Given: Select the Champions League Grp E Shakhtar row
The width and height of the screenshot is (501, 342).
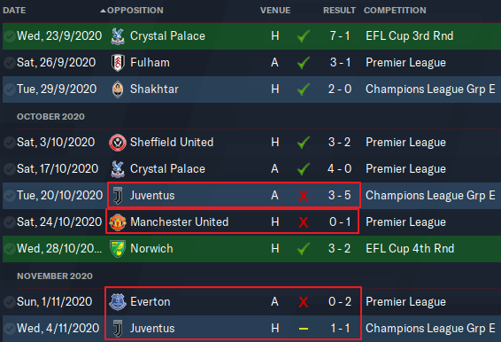Looking at the screenshot, I should click(x=251, y=89).
